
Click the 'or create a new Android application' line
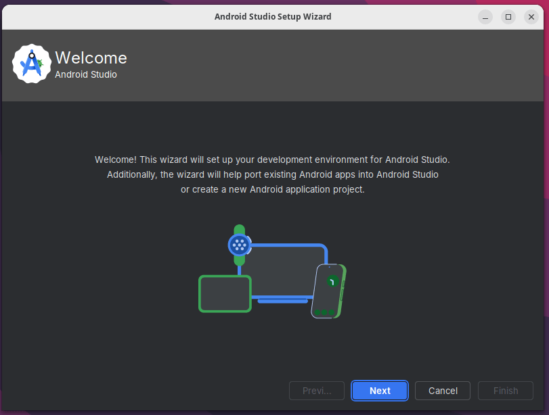272,189
